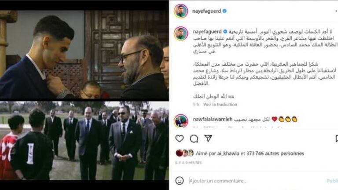The width and height of the screenshot is (338, 190).
Task: Click nayefaguerd username in post header
Action: tap(206, 11)
